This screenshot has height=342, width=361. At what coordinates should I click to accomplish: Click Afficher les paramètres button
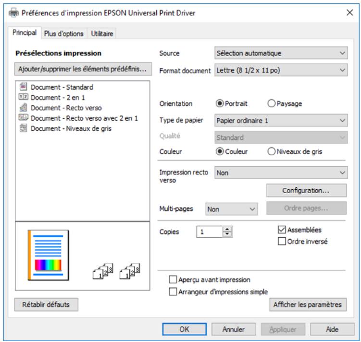308,305
